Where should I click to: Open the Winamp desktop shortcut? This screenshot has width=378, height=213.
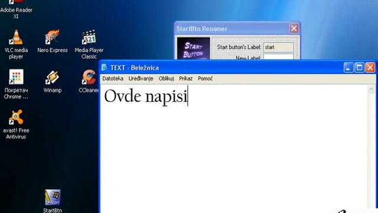point(53,82)
